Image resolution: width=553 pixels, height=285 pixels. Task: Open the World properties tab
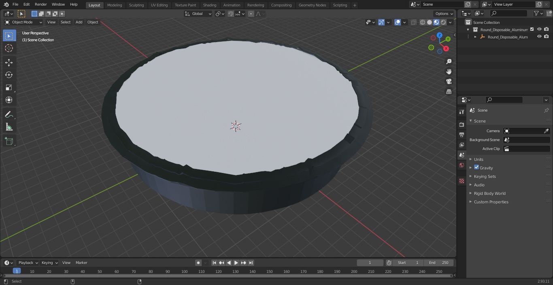462,165
